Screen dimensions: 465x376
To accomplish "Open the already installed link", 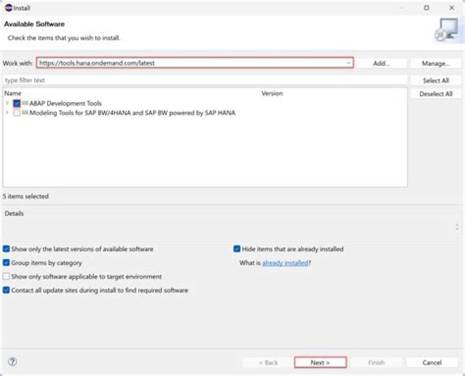I will (x=285, y=263).
